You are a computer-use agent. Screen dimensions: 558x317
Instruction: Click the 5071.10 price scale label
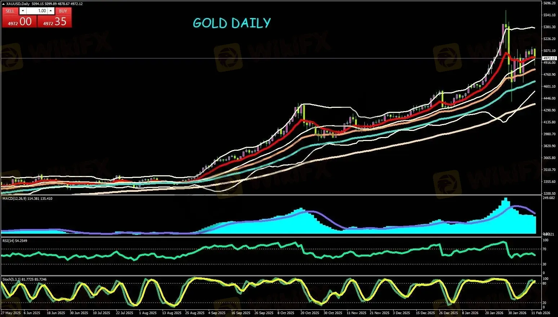pyautogui.click(x=549, y=51)
